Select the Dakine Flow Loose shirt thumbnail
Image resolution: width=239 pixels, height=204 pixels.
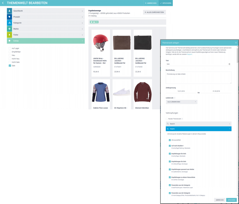tap(101, 92)
